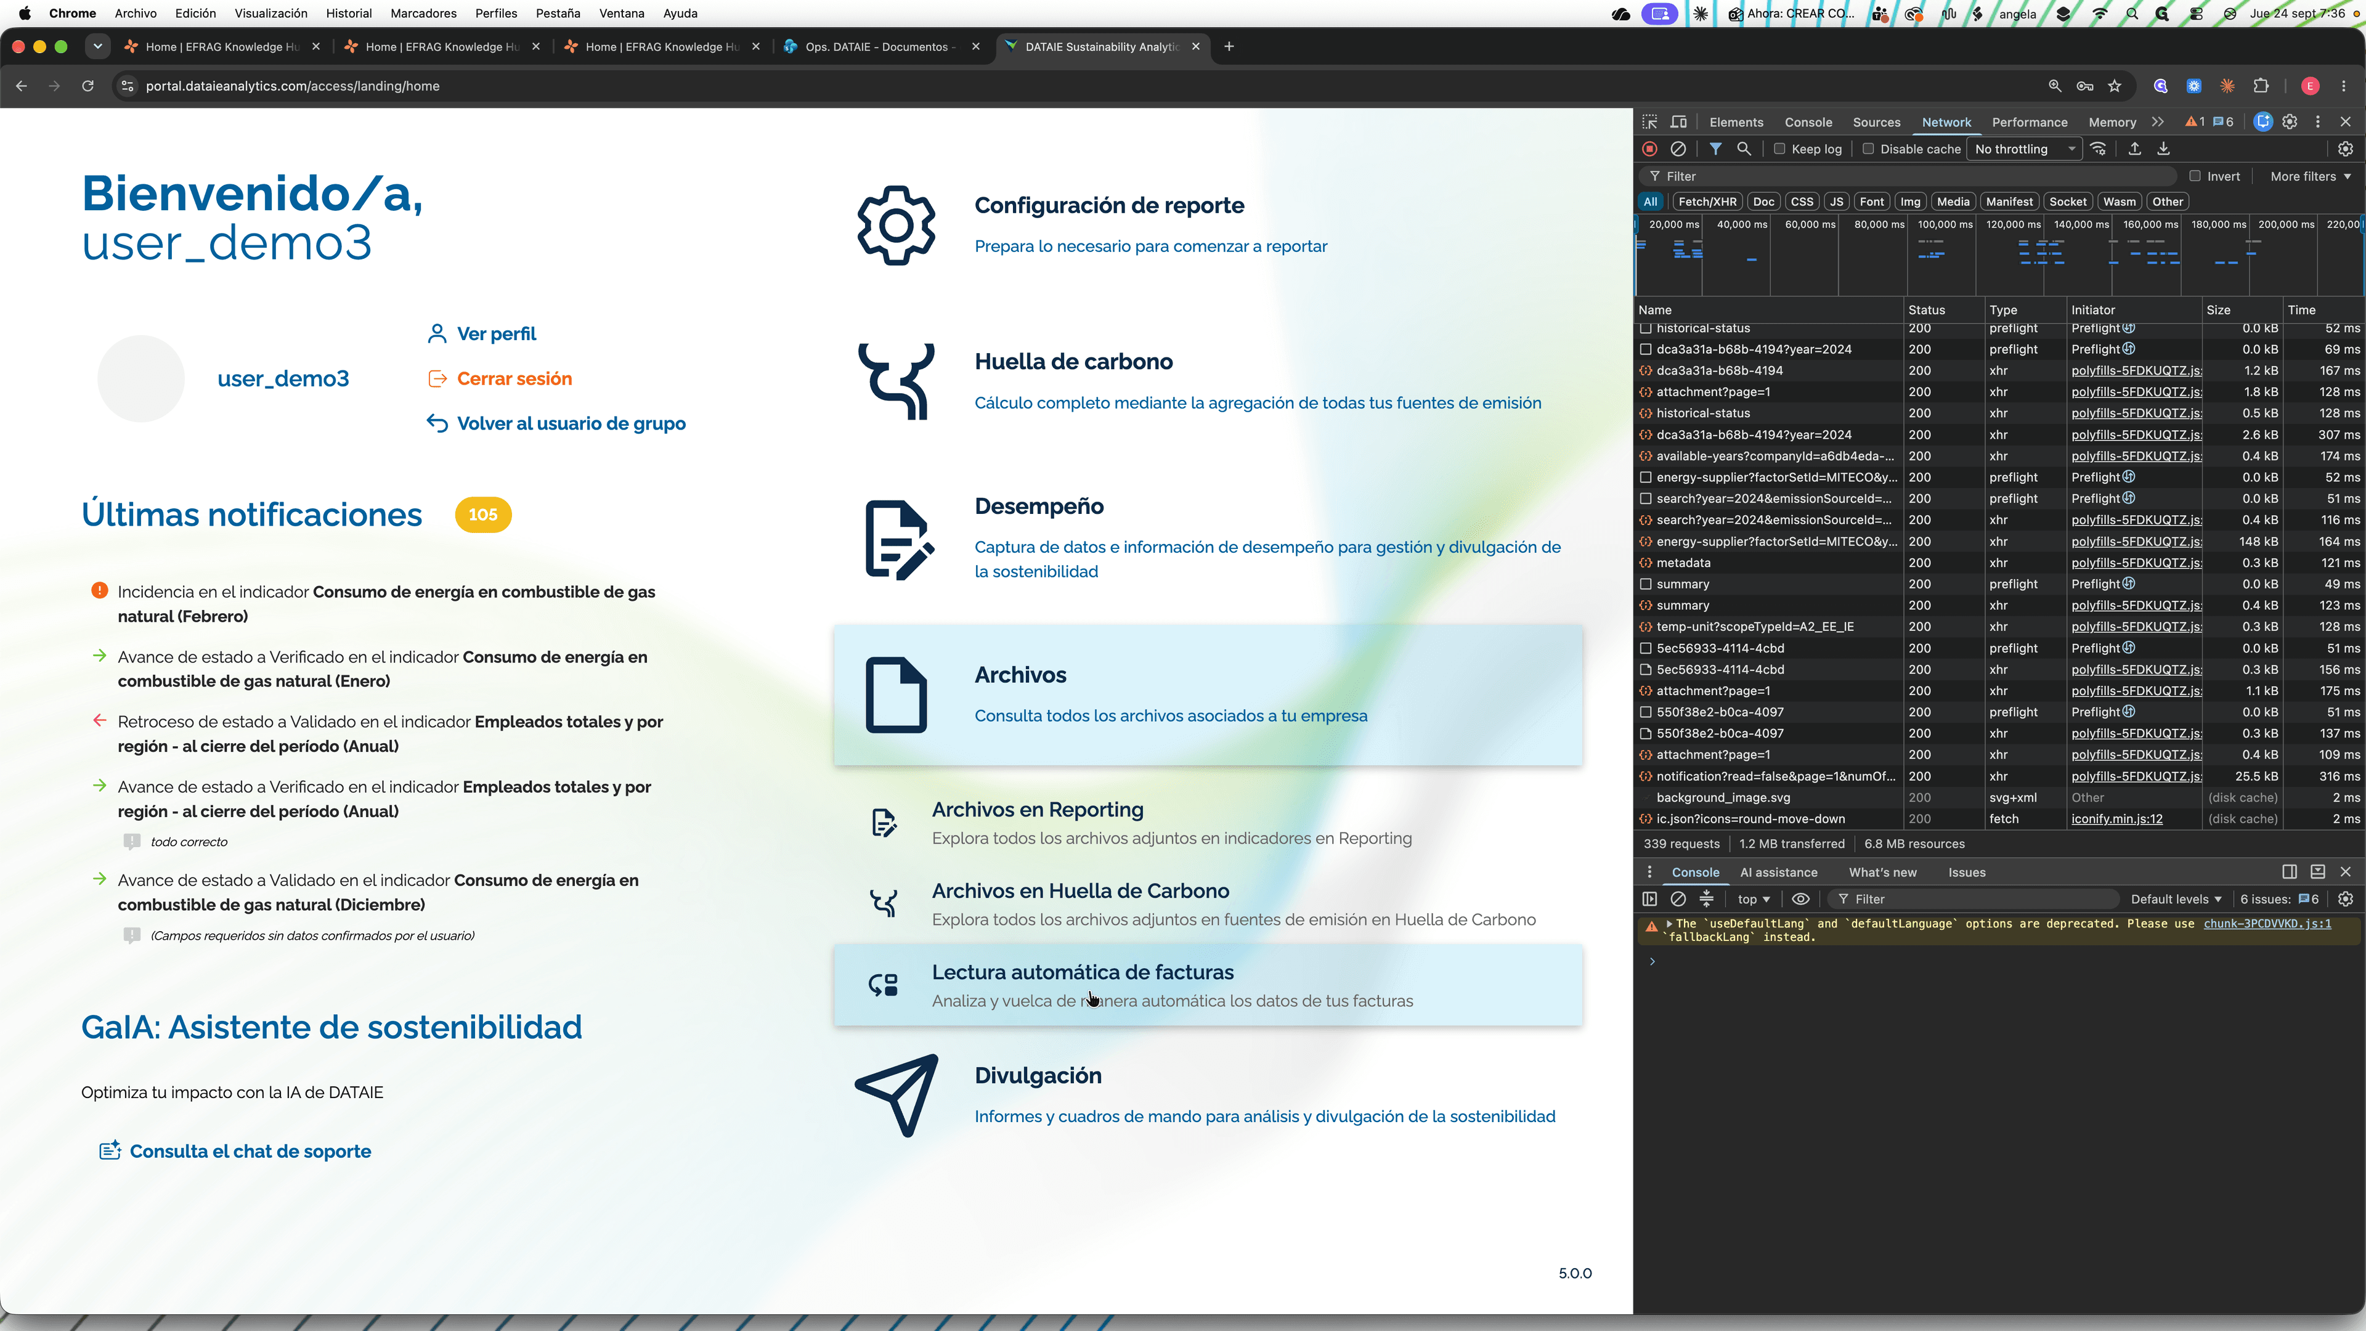Click Cerrar sesión to log out
The height and width of the screenshot is (1331, 2366).
click(x=500, y=378)
